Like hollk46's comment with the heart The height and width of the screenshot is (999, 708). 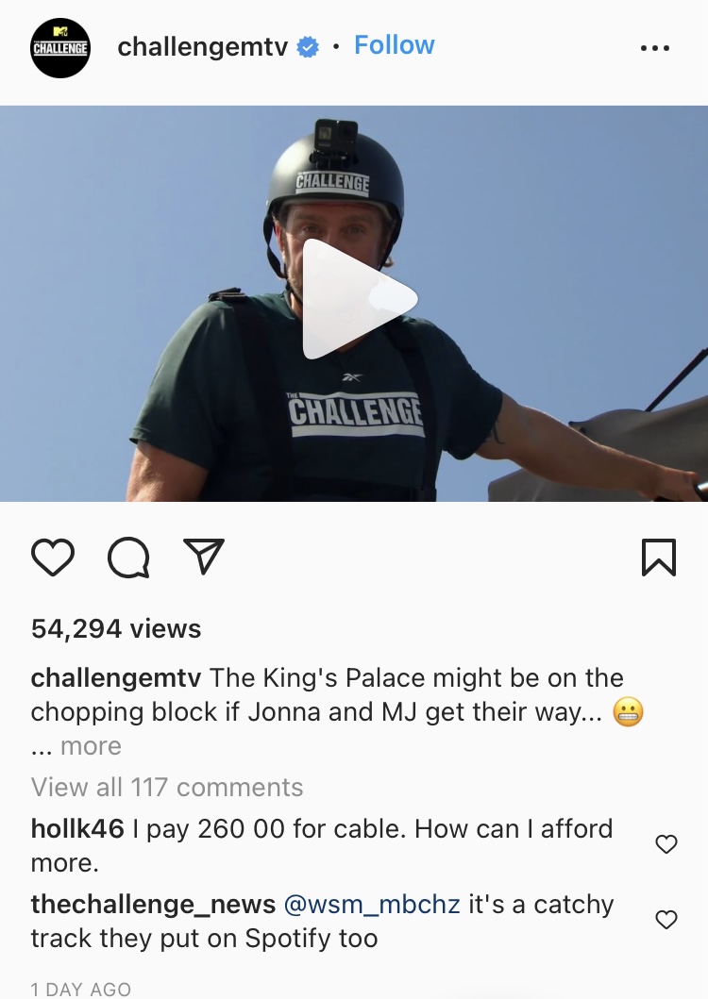click(x=666, y=844)
